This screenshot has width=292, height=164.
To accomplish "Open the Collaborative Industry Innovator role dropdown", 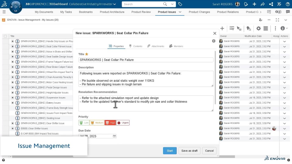I will [115, 4].
